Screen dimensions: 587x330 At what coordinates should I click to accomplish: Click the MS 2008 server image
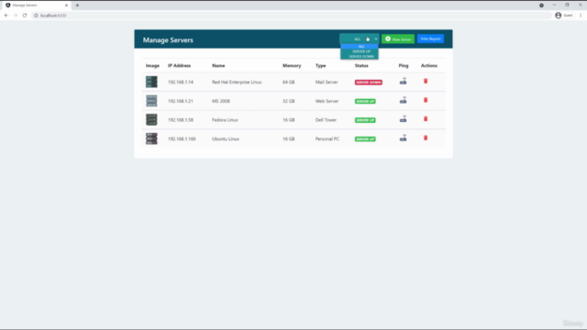click(151, 101)
